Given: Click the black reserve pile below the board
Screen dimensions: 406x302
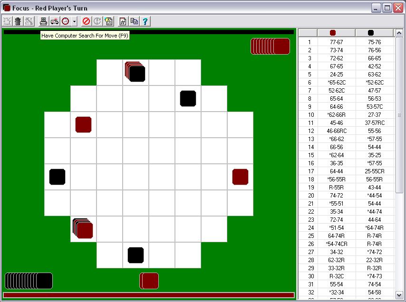Looking at the screenshot, I should 29,281.
